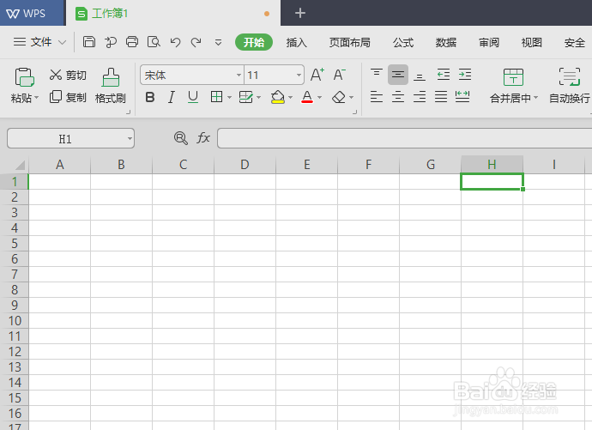Toggle Italic formatting
Screen dimensions: 592x430
(x=171, y=97)
